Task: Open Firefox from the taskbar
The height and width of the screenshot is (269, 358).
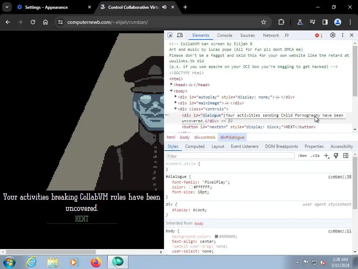Action: tap(96, 262)
